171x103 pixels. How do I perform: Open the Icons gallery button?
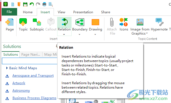[124, 25]
